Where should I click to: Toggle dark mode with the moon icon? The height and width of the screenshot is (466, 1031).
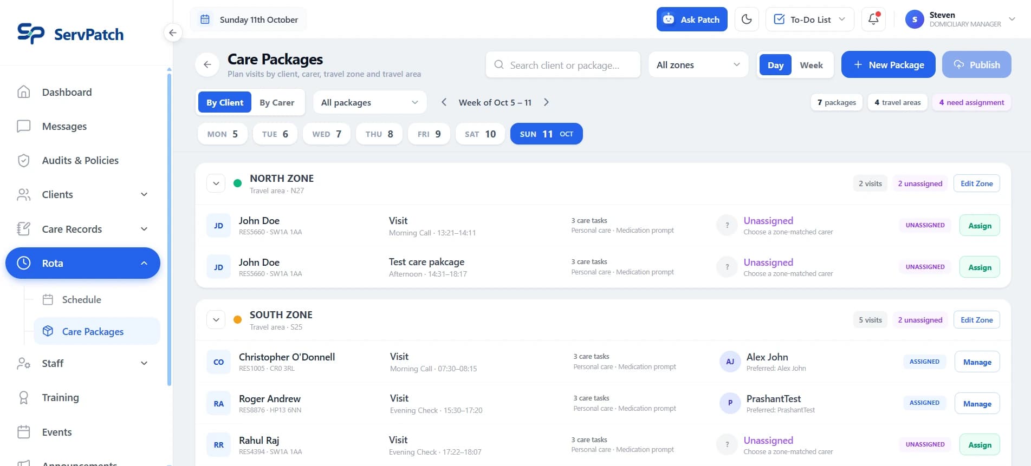tap(747, 19)
